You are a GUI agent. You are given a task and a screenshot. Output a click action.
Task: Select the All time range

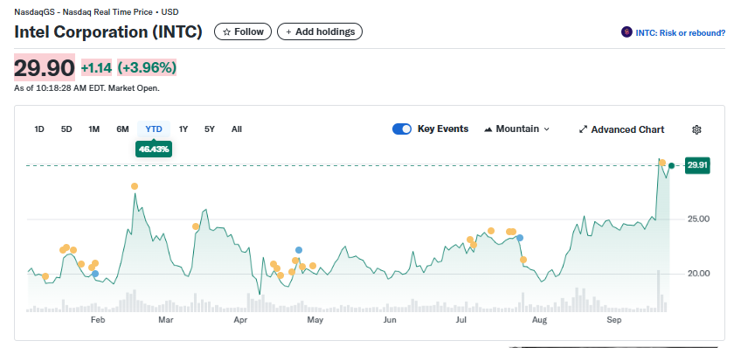pyautogui.click(x=237, y=129)
